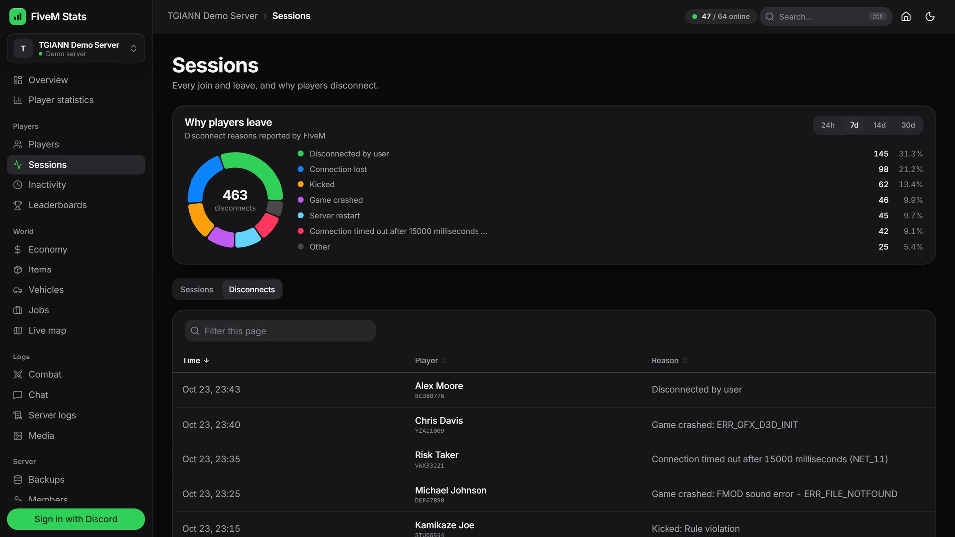Screen dimensions: 955x537
Task: Select Inactivity in the sidebar
Action: pyautogui.click(x=76, y=185)
